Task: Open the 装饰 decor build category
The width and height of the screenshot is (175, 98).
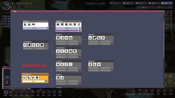Action: (x=60, y=93)
